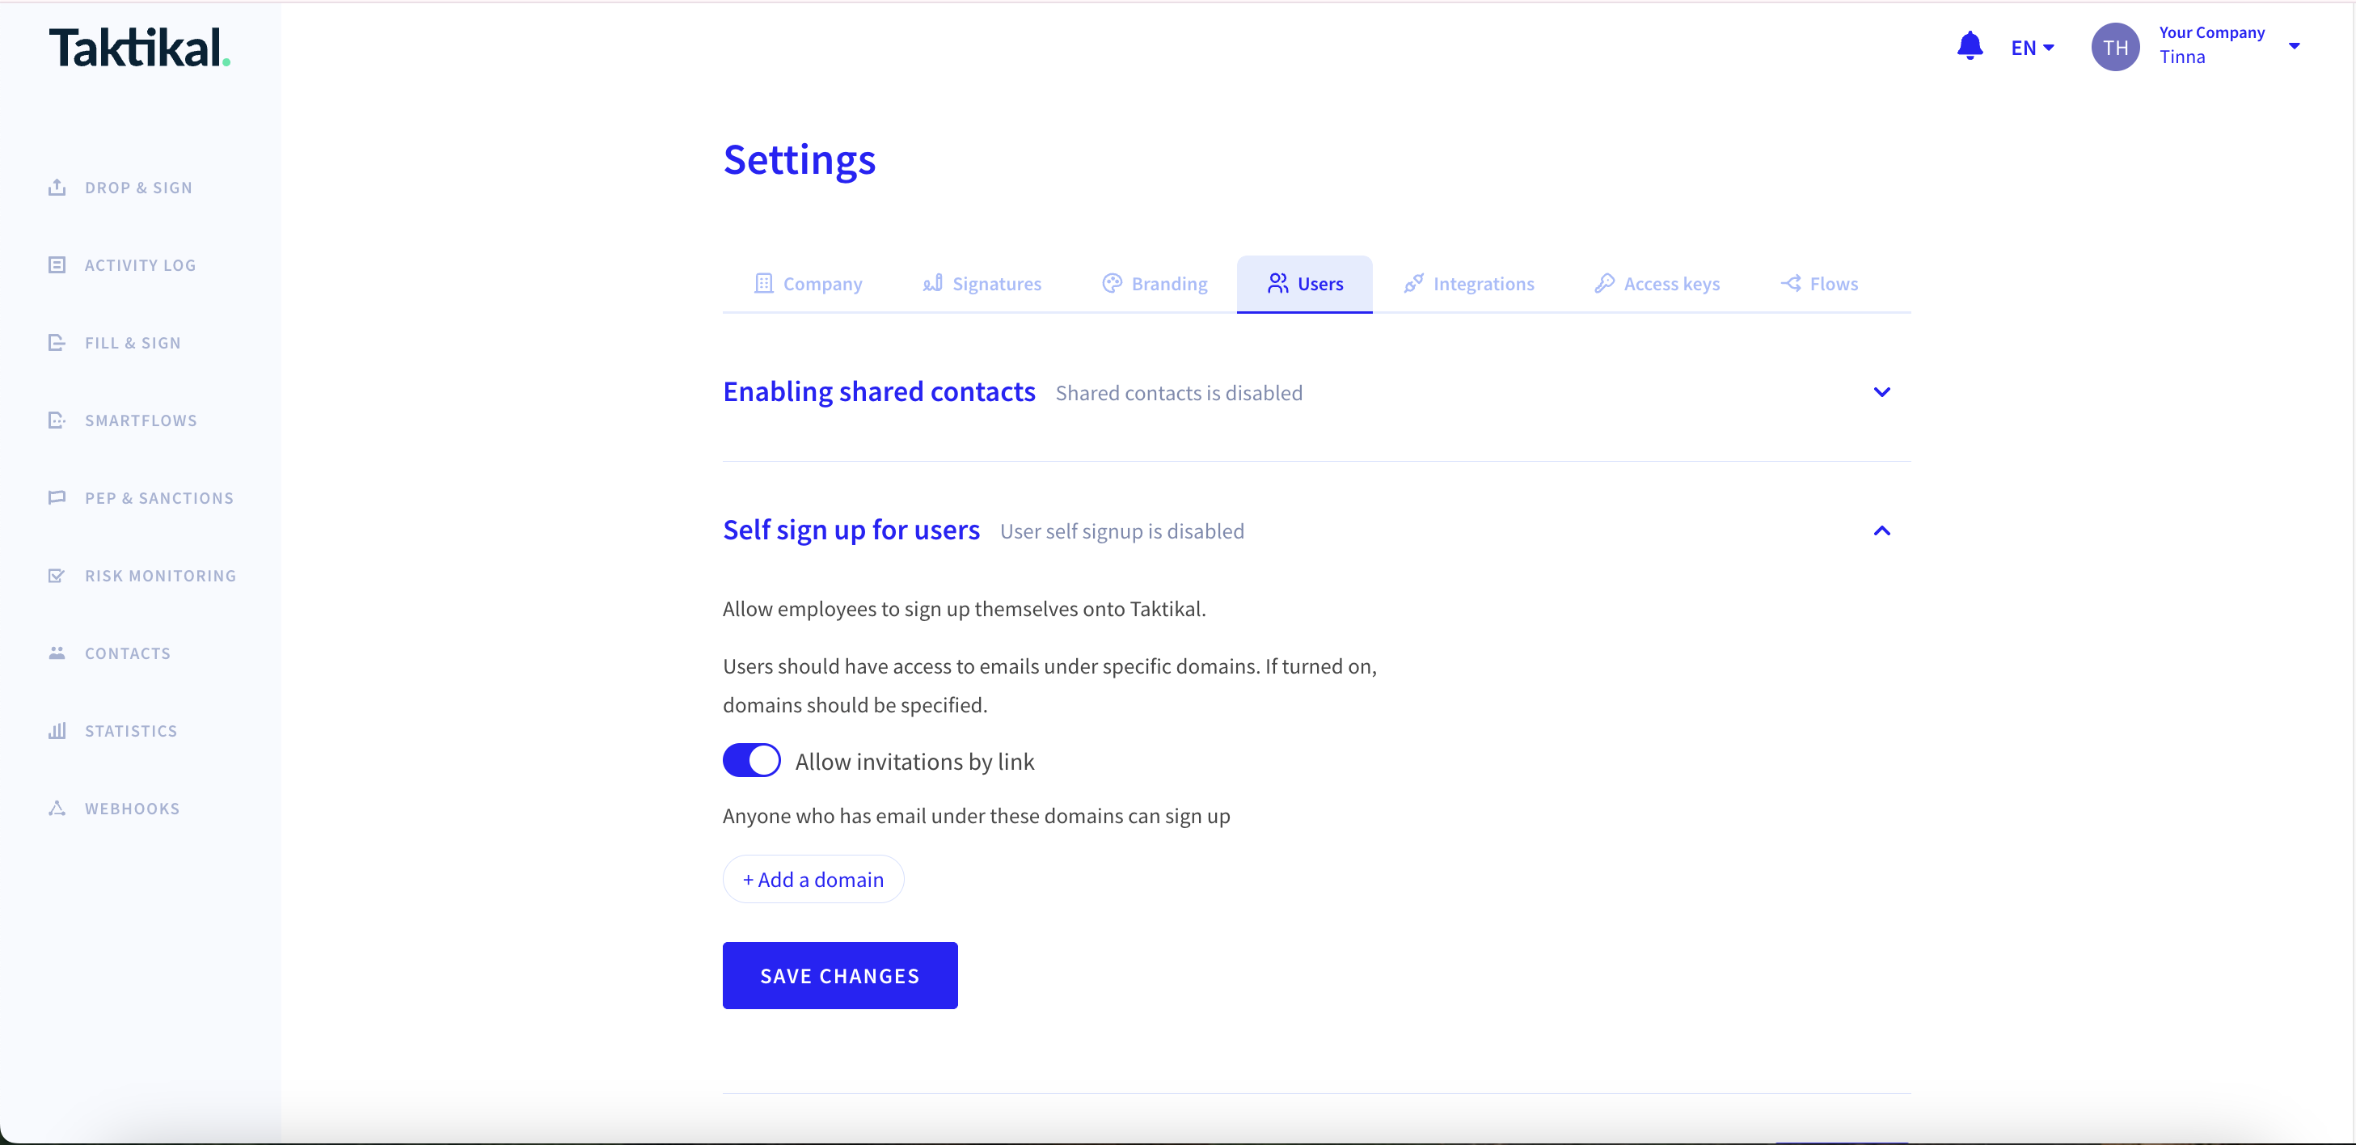Collapse the Self sign up for users section
This screenshot has width=2356, height=1145.
tap(1881, 531)
